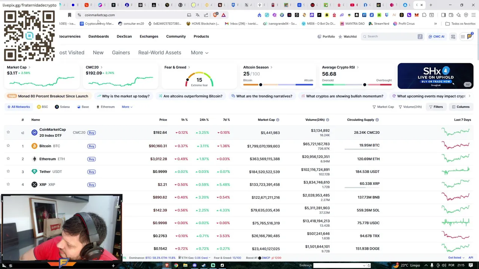Click the 'Why is the market up today?' topic
The height and width of the screenshot is (269, 479).
pos(123,96)
